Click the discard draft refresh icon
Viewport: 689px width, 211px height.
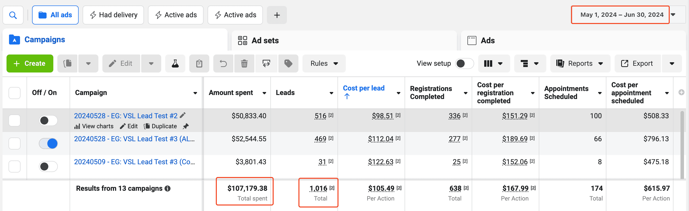[x=266, y=63]
